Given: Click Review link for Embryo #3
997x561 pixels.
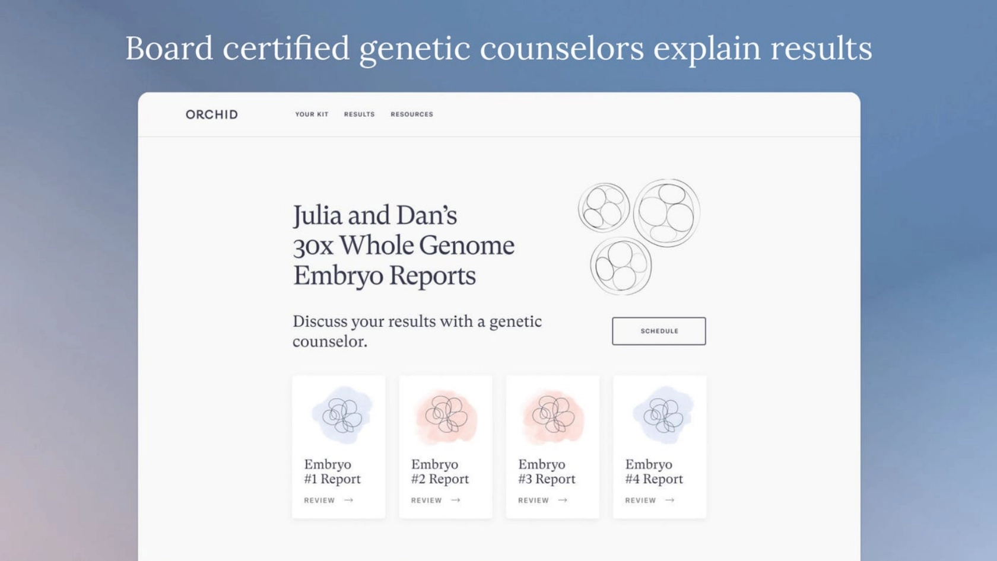Looking at the screenshot, I should coord(533,501).
